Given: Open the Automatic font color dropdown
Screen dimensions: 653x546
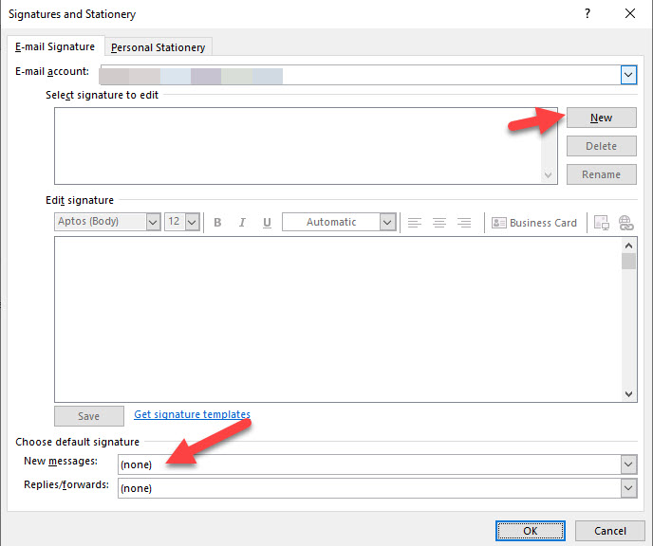Looking at the screenshot, I should pos(387,222).
